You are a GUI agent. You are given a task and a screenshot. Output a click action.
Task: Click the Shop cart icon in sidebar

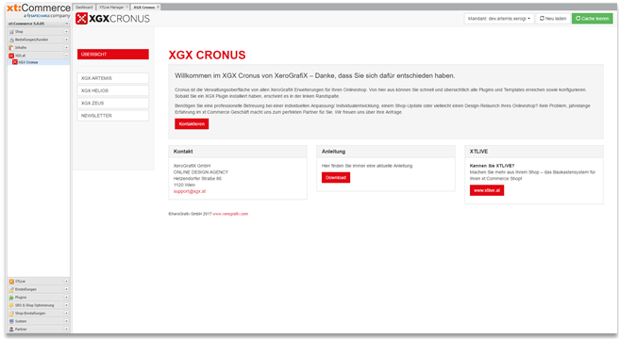tap(11, 31)
